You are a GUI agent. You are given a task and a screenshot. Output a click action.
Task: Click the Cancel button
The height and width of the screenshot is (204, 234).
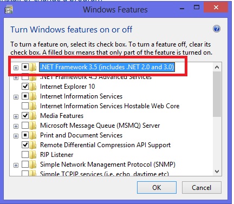coord(201,188)
